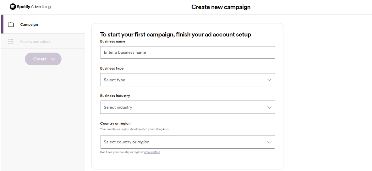This screenshot has height=171, width=372.
Task: Click the Business type chevron arrow
Action: click(269, 80)
